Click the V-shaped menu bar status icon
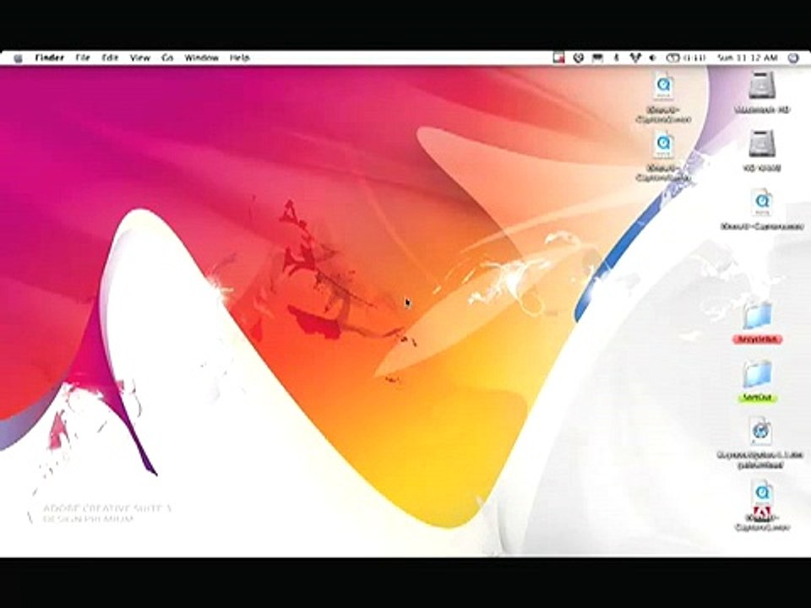The height and width of the screenshot is (608, 811). [634, 58]
